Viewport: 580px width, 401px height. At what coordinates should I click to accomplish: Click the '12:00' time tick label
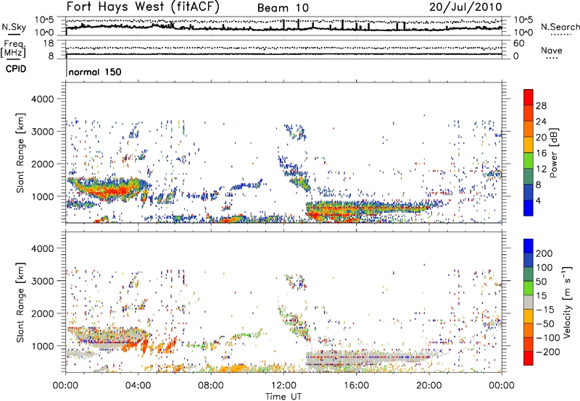(283, 386)
